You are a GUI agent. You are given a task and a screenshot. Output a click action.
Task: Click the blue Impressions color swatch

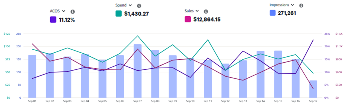coord(273,13)
